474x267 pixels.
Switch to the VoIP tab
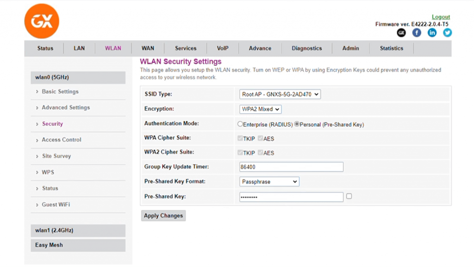pos(223,48)
